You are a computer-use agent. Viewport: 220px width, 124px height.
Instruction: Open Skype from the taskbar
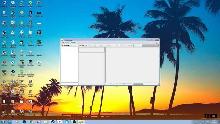click(x=67, y=122)
